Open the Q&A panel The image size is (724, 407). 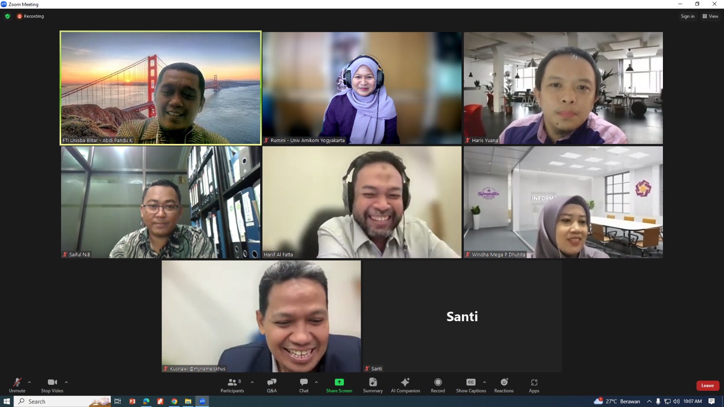pos(271,385)
